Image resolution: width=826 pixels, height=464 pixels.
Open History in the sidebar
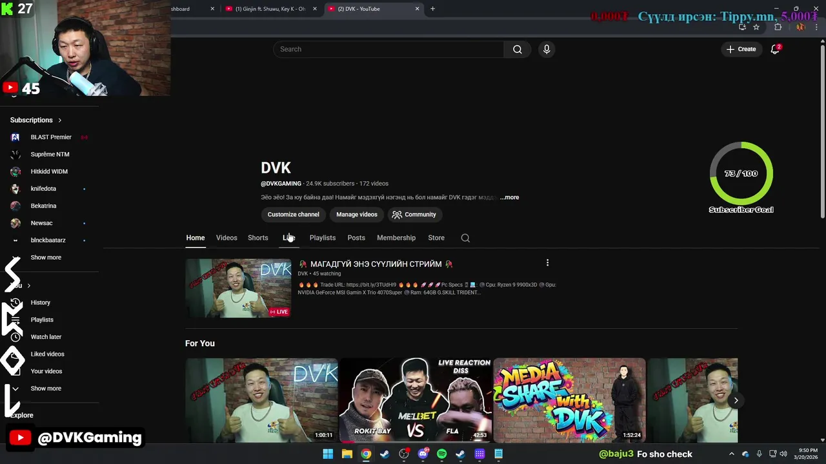(40, 302)
